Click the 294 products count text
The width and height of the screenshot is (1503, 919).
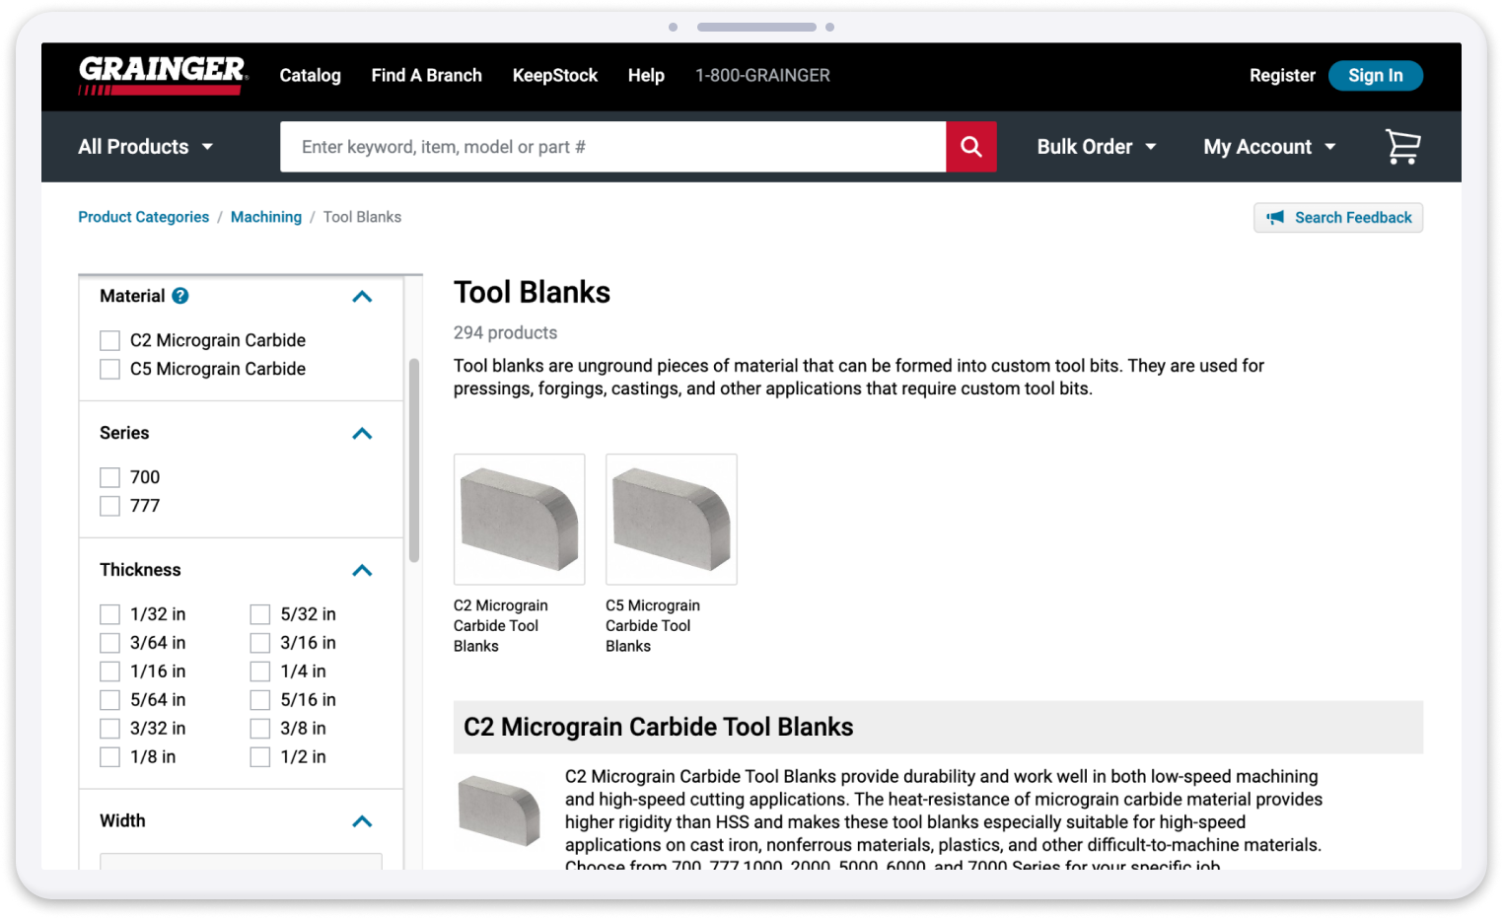coord(505,333)
